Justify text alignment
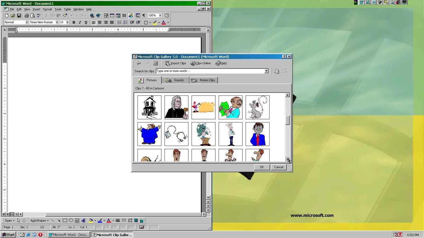The width and height of the screenshot is (424, 238). click(x=112, y=22)
